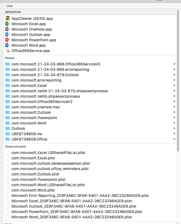Click the Office365Service.app icon
The image size is (181, 224).
[x=8, y=51]
